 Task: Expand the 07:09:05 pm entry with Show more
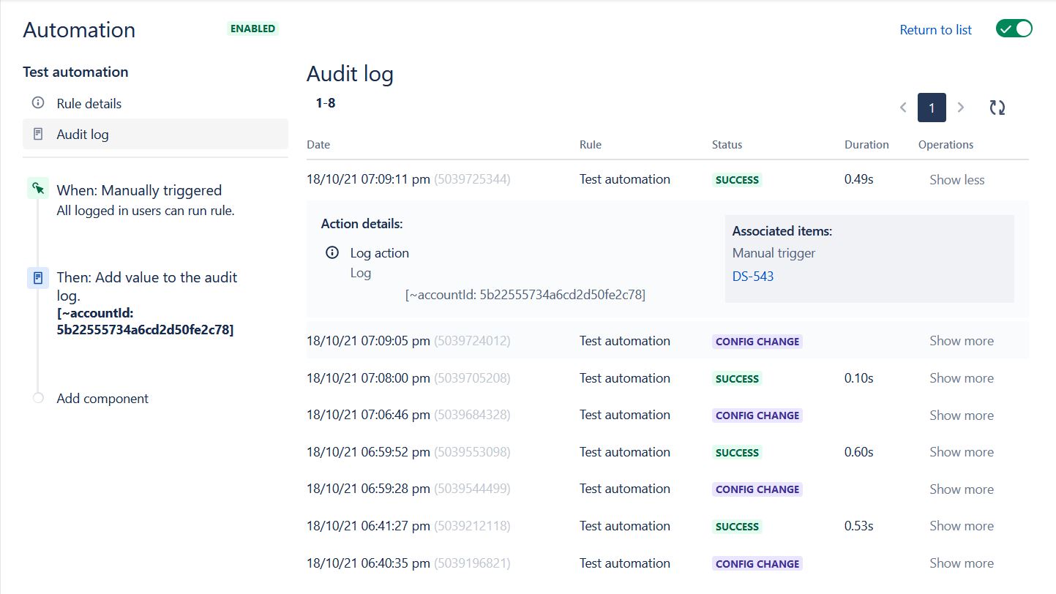(962, 341)
